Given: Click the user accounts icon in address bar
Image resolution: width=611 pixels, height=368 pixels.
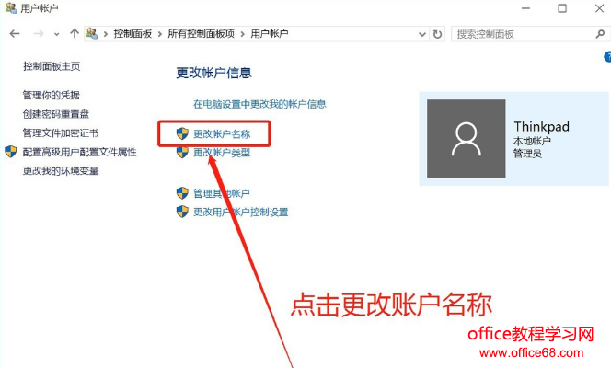Looking at the screenshot, I should [92, 33].
